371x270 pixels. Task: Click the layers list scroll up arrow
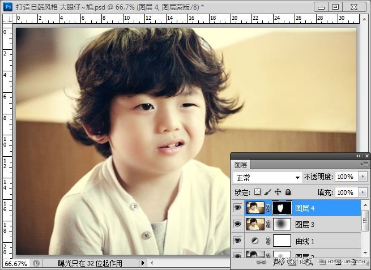coord(365,205)
